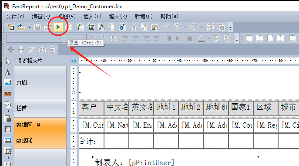299x166 pixels.
Task: Delete the current report page
Action: coord(112,27)
